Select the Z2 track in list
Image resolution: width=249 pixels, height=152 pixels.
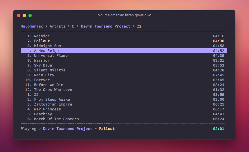124,95
